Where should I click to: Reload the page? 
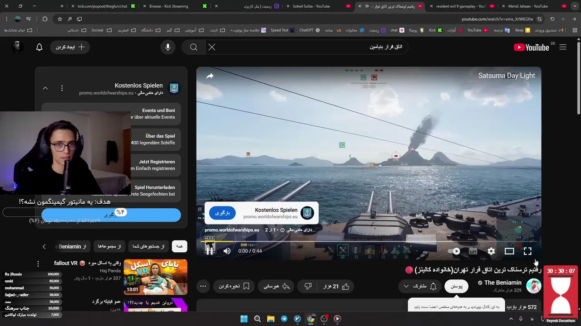pyautogui.click(x=552, y=19)
